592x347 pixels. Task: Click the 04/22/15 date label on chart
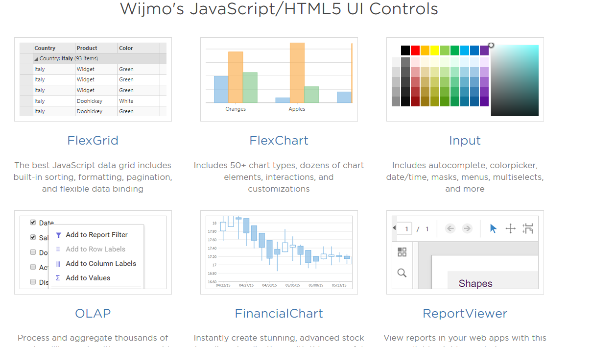223,285
